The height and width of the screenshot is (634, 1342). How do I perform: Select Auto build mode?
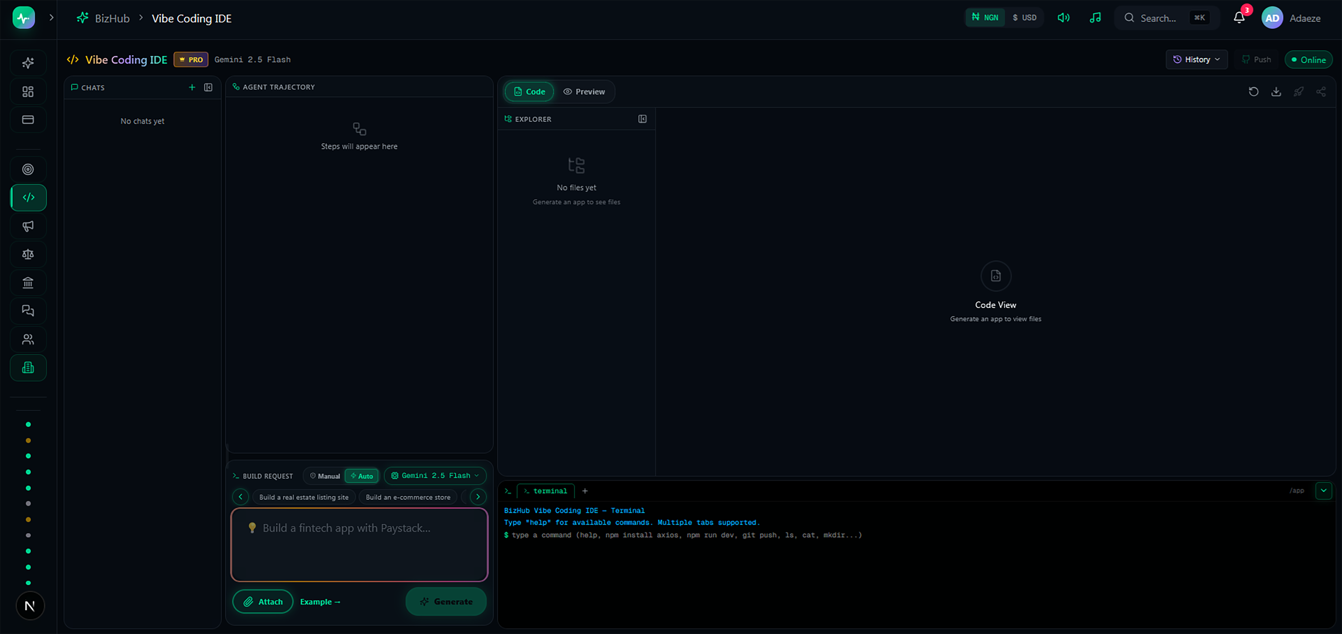pos(362,476)
